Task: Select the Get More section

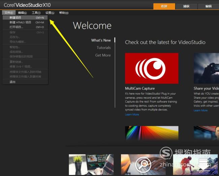Action: [x=103, y=55]
